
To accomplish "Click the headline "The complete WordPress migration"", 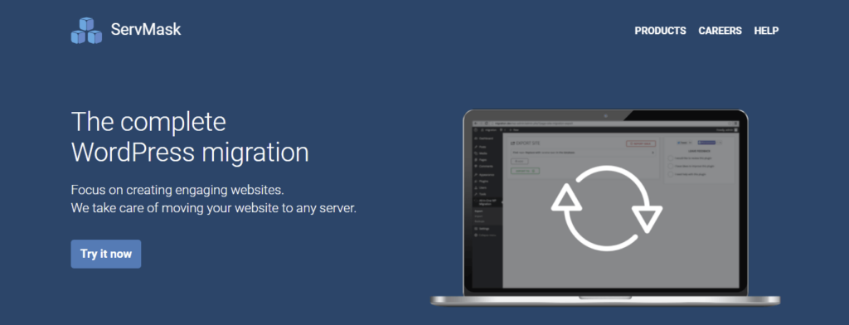I will pos(190,137).
